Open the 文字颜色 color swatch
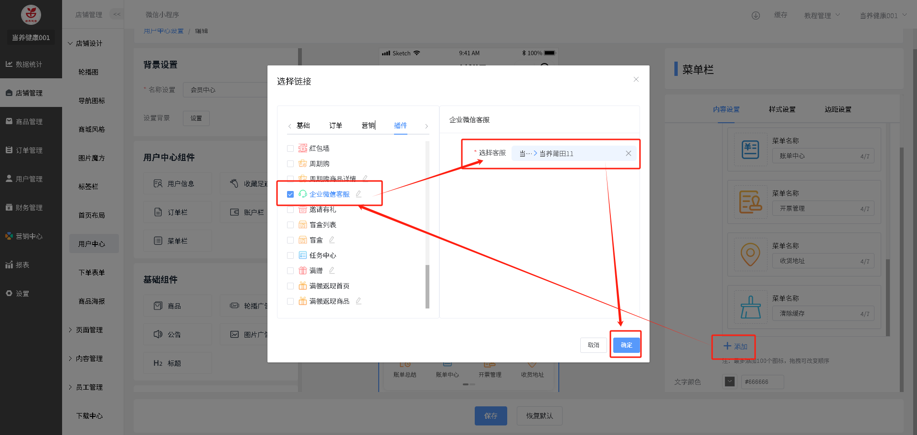 (729, 382)
